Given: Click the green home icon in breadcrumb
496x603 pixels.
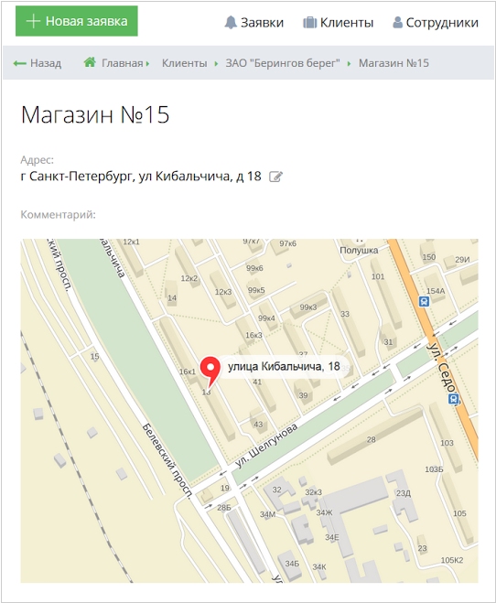Looking at the screenshot, I should point(90,62).
